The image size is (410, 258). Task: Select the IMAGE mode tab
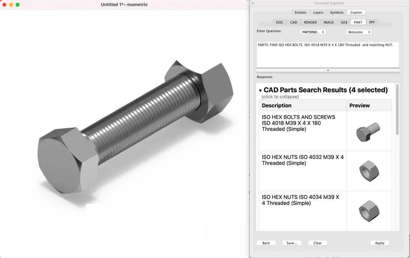coord(329,22)
